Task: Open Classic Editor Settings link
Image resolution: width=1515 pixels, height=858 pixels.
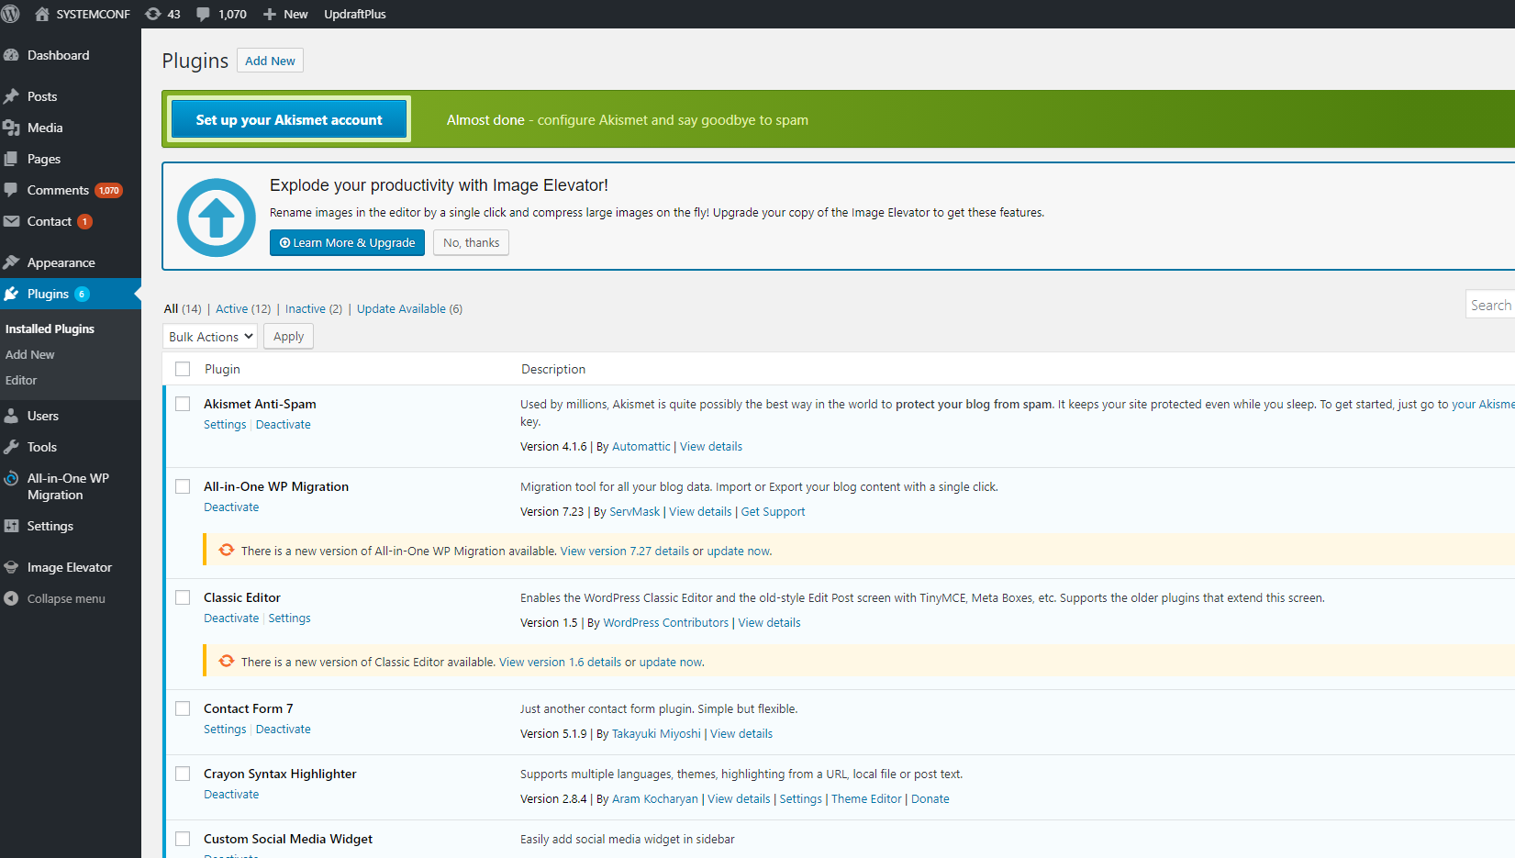Action: click(x=289, y=618)
